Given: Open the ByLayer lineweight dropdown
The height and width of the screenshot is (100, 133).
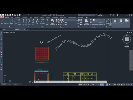Looking at the screenshot, I should 98,22.
